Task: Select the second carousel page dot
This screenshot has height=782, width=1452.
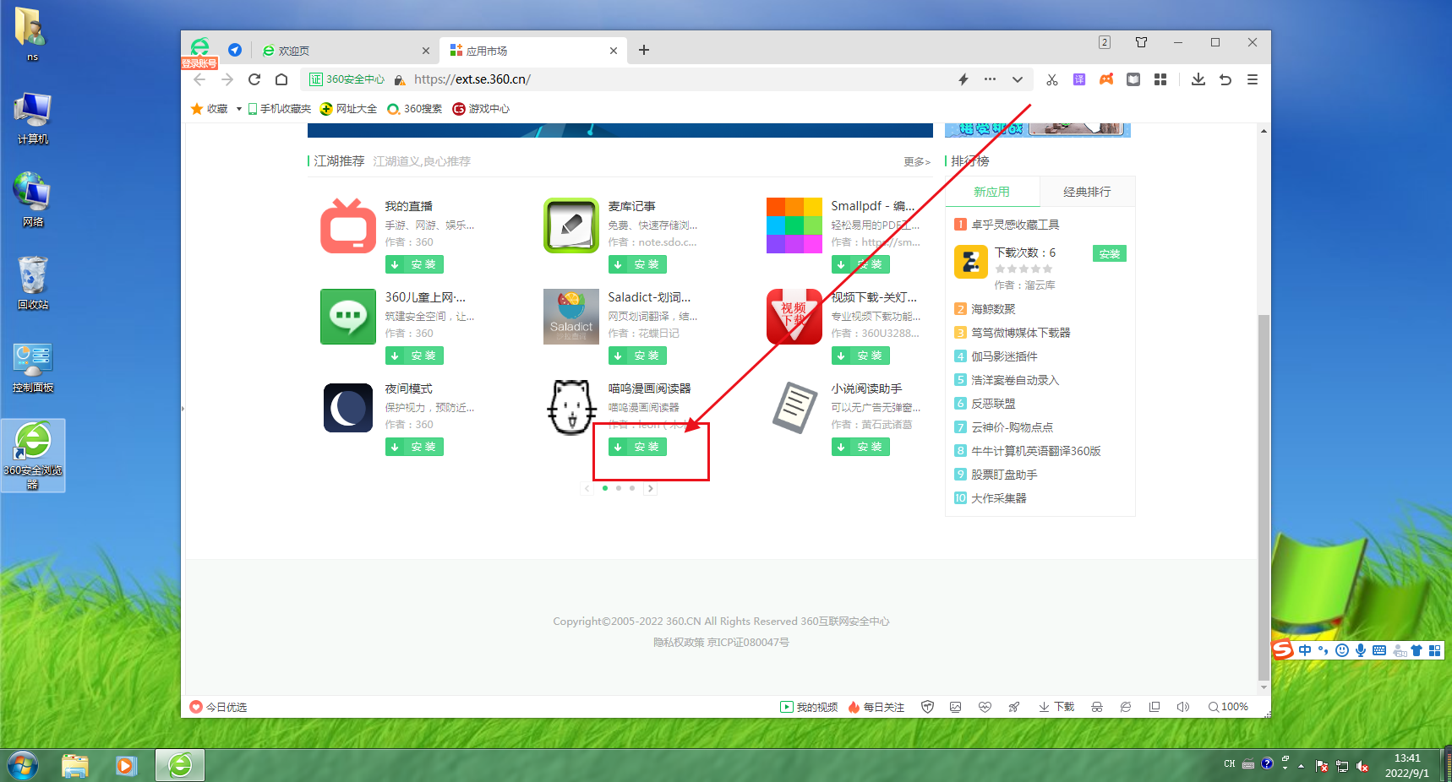Action: (x=619, y=488)
